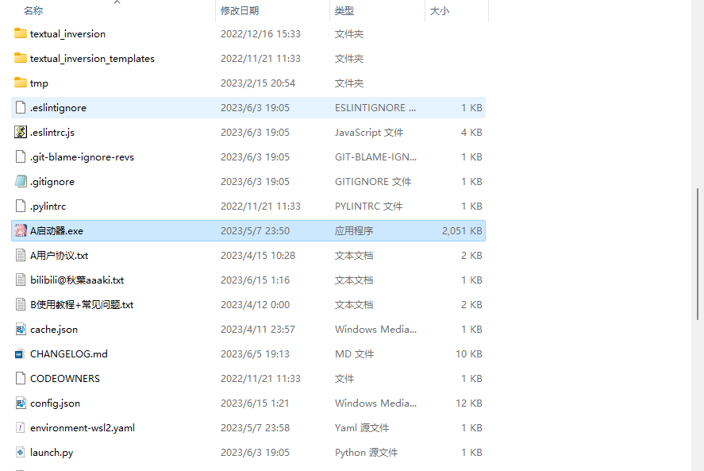Select the .git-blame-ignore-revs file name
704x471 pixels.
tap(83, 156)
